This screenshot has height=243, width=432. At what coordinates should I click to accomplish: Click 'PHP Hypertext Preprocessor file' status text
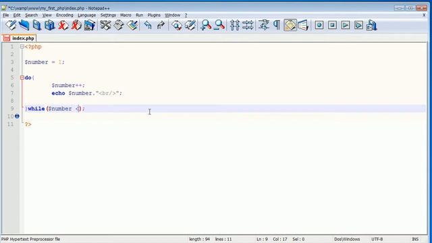coord(30,239)
